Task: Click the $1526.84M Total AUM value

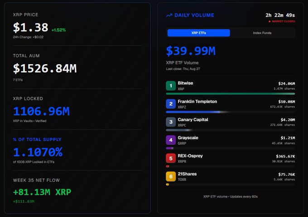Action: 45,68
